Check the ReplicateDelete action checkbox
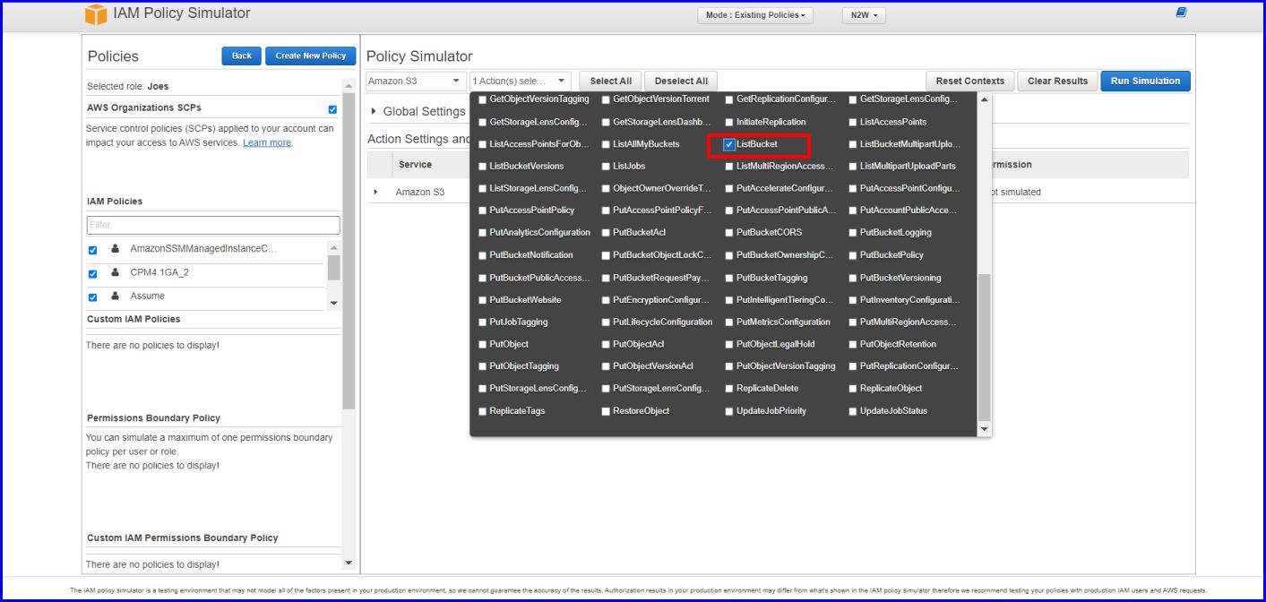 pyautogui.click(x=729, y=390)
